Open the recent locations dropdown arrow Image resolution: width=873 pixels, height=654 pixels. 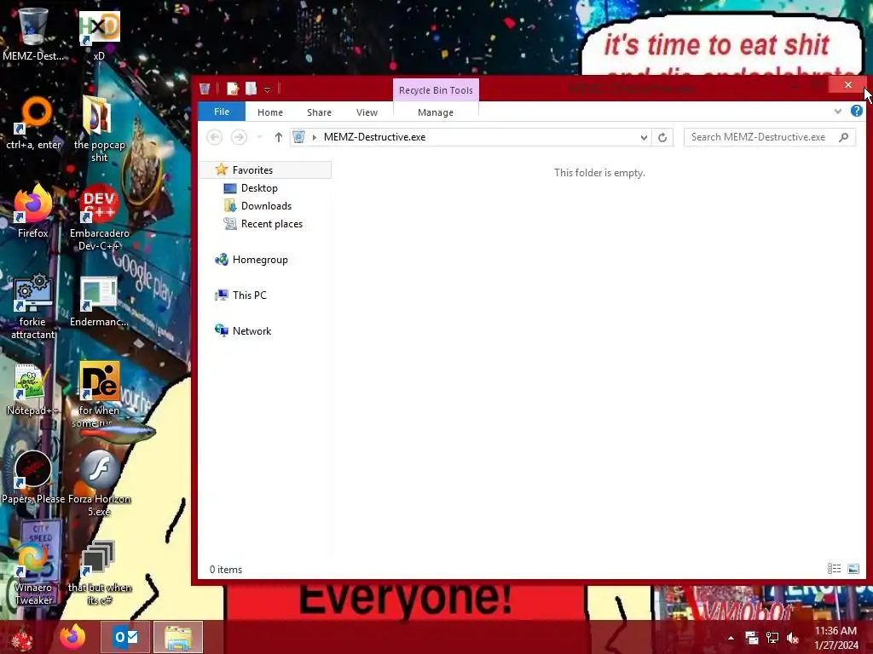coord(259,137)
